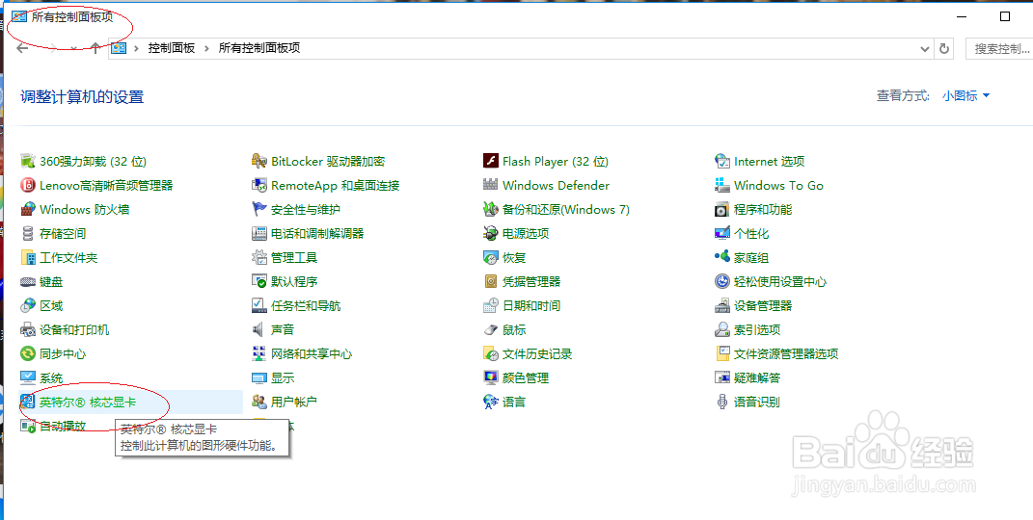Expand the address bar history dropdown
1033x520 pixels.
[924, 48]
